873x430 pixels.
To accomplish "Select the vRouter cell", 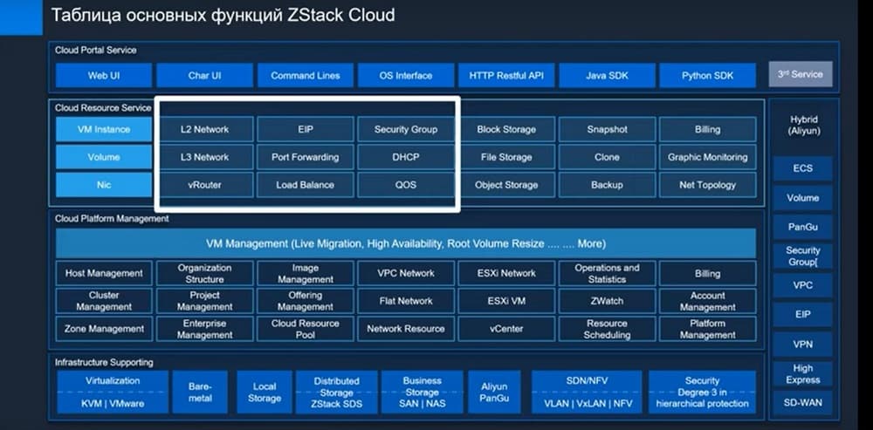I will pos(204,185).
